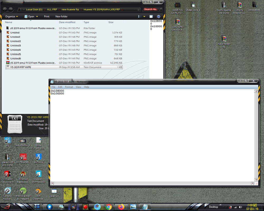The image size is (264, 211).
Task: Select the Untitled4 PNG row
Action: coord(64,50)
